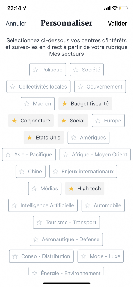Image resolution: width=133 pixels, height=287 pixels.
Task: Click the star icon beside Automobile
Action: click(x=87, y=205)
